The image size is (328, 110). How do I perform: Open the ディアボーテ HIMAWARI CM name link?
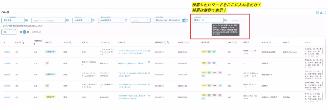133,74
